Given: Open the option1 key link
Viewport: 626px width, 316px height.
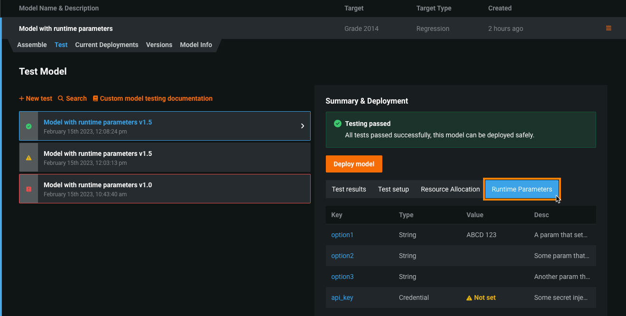Looking at the screenshot, I should pyautogui.click(x=342, y=235).
